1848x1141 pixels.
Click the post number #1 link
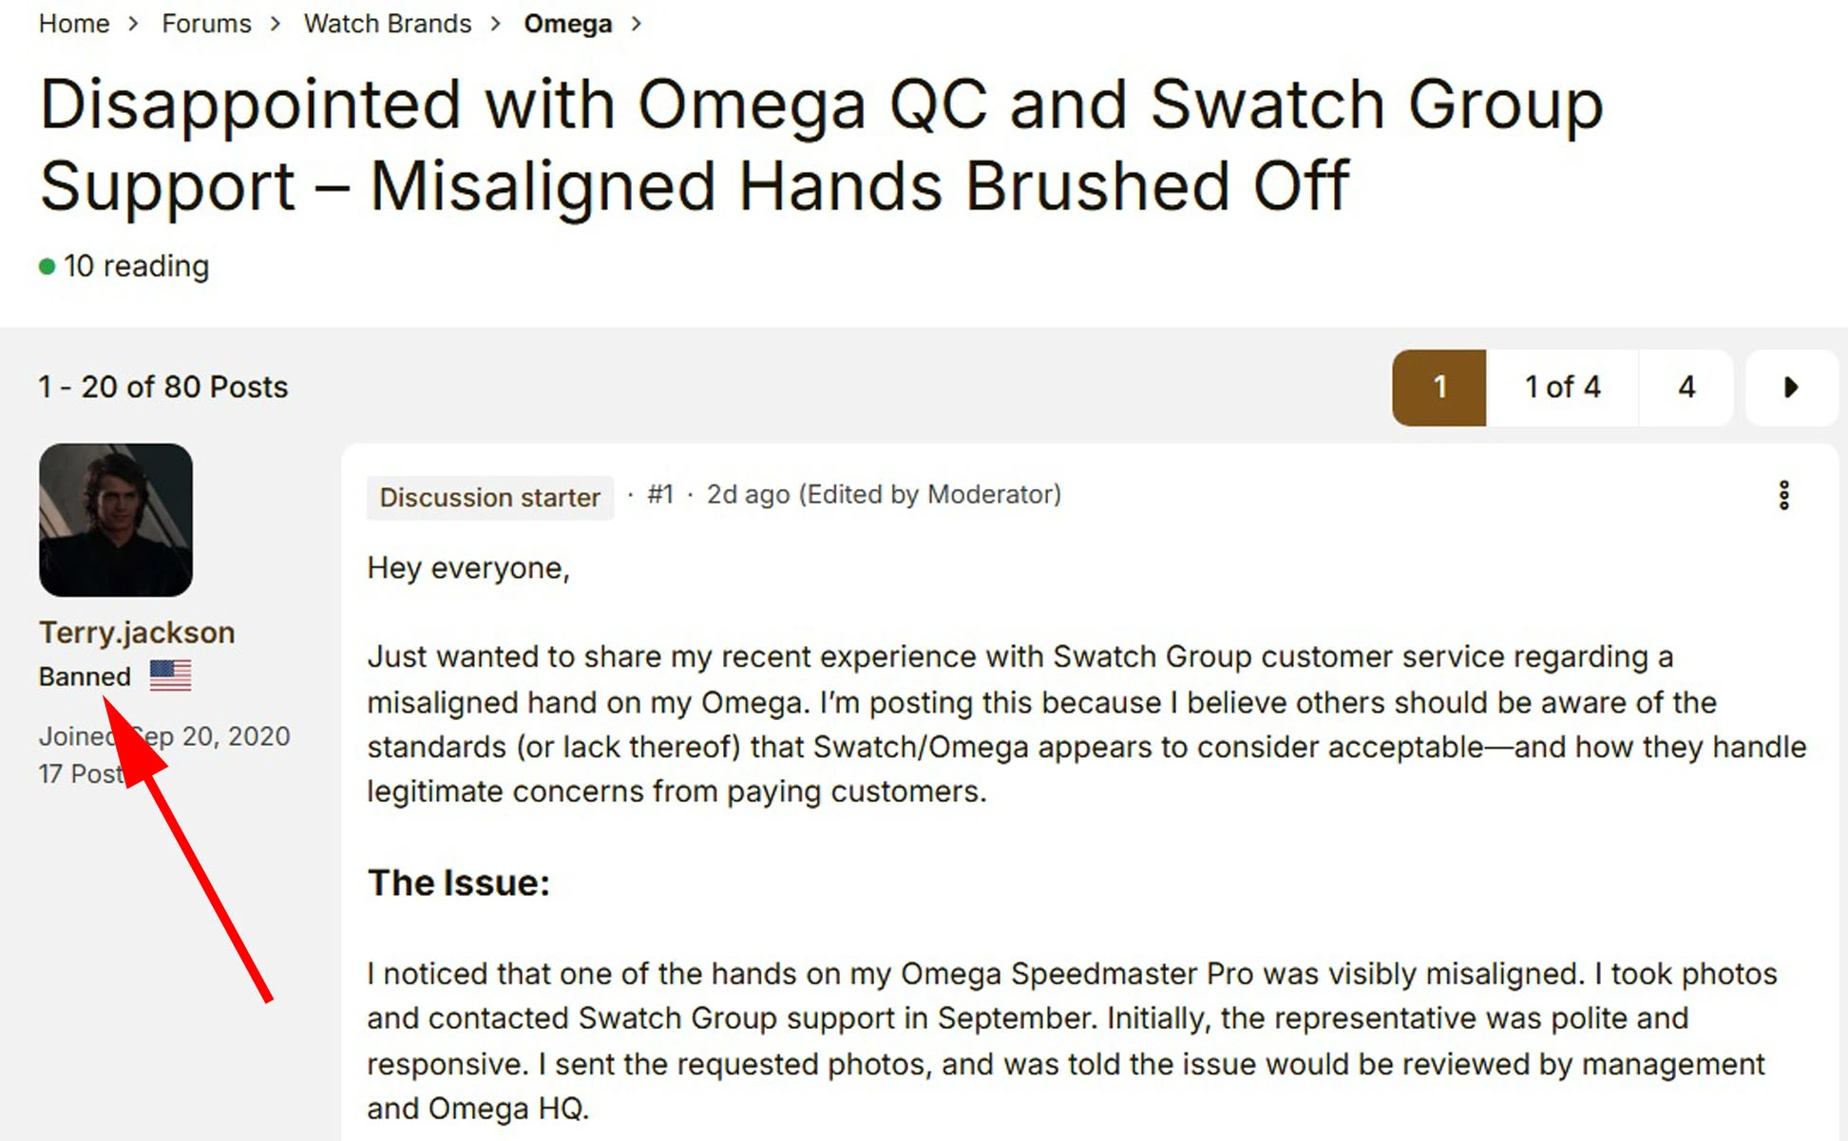coord(660,495)
